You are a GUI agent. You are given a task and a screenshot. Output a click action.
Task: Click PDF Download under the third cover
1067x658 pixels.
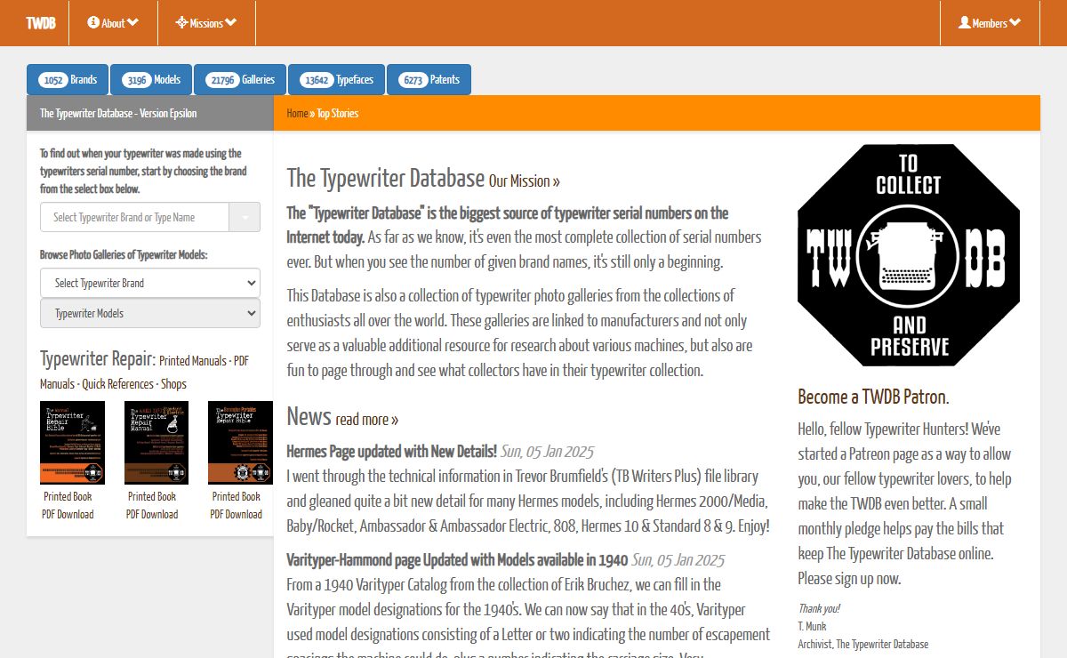(x=237, y=514)
